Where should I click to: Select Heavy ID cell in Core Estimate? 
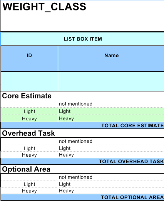29,118
